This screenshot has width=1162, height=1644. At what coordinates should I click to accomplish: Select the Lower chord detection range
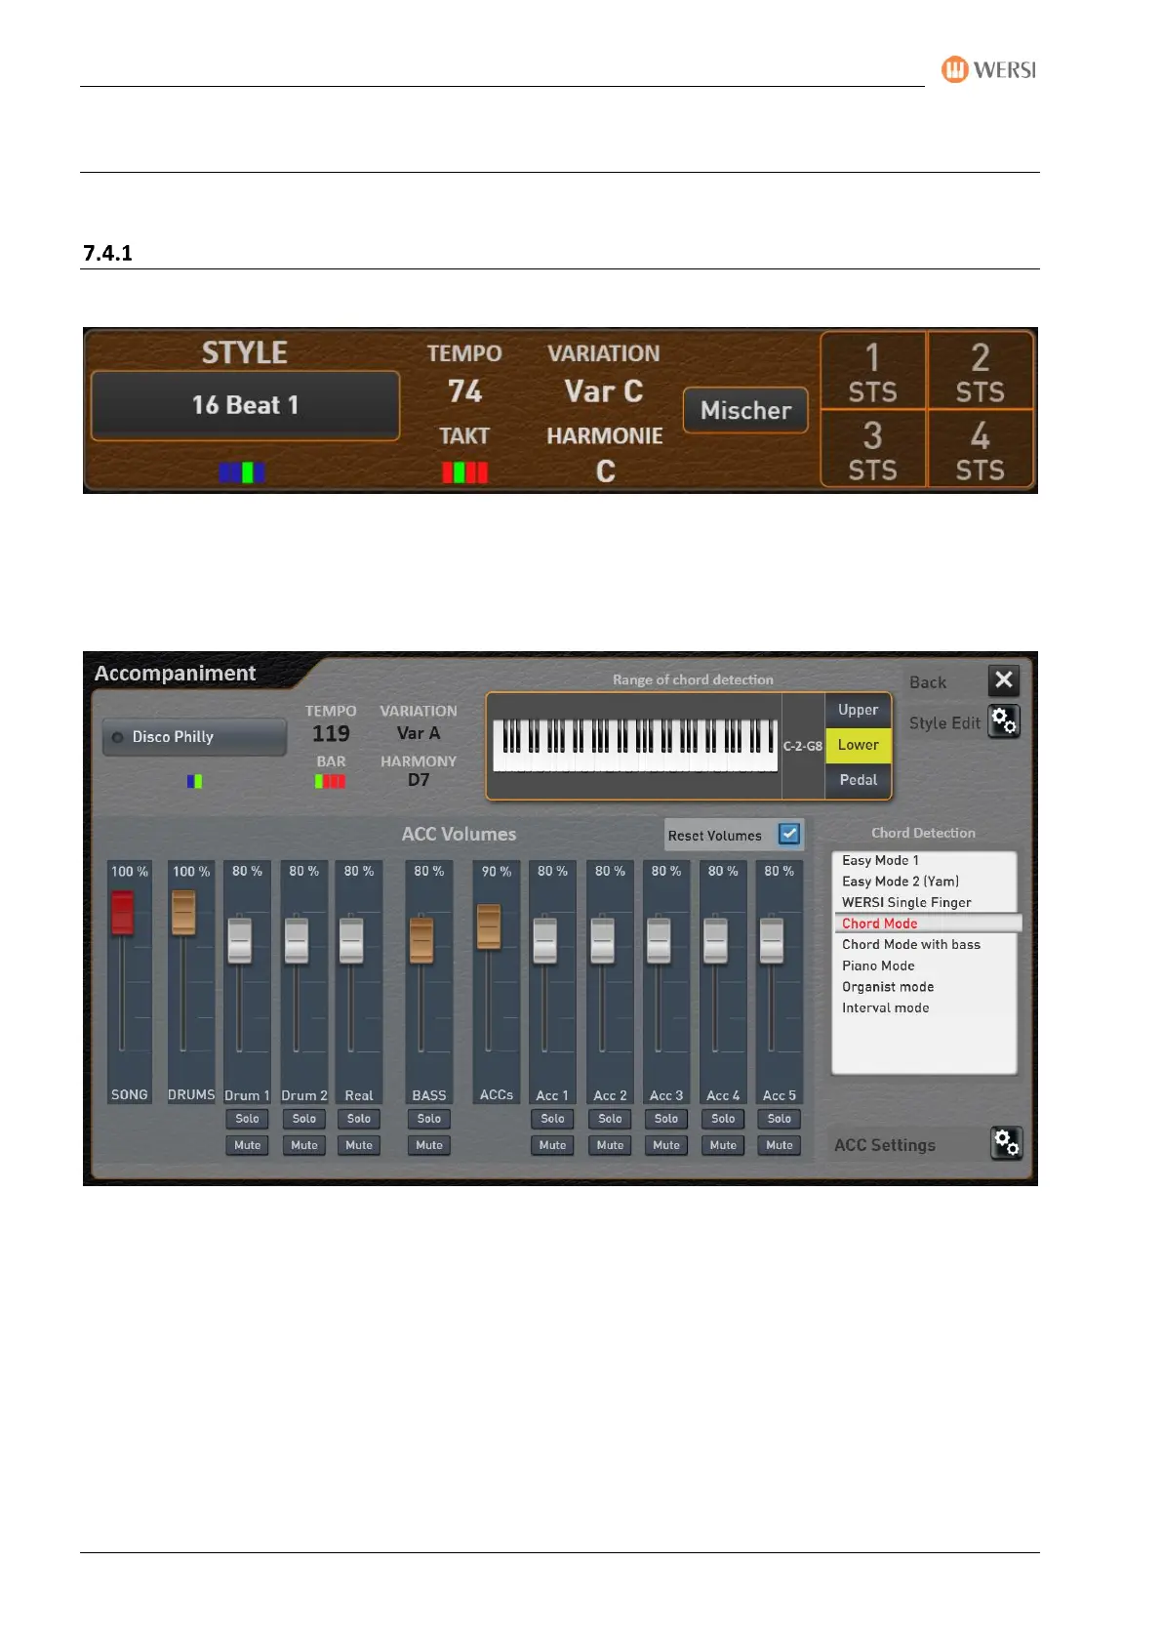[x=859, y=745]
